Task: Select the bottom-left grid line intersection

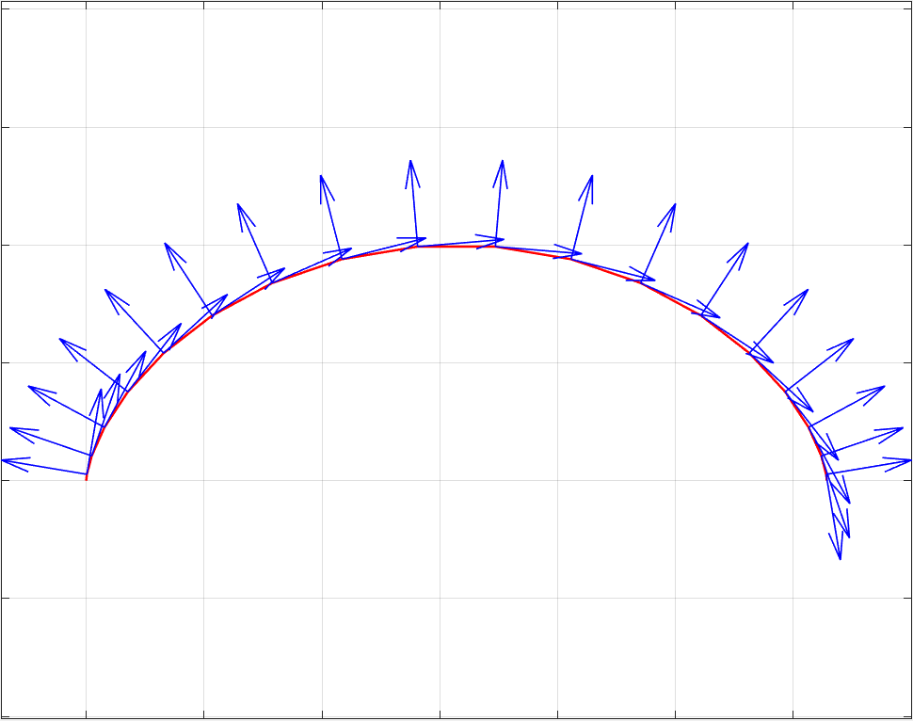Action: click(x=87, y=598)
